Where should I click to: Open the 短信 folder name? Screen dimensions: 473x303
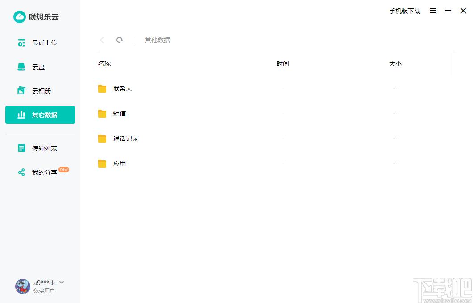tap(120, 114)
